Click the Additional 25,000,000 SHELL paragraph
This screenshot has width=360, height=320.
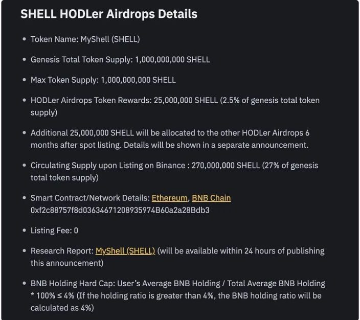pos(170,139)
